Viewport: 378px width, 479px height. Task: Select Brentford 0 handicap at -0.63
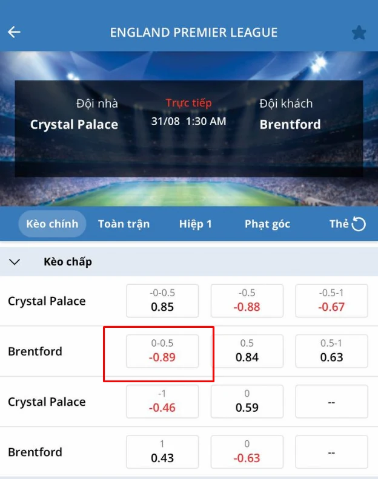(x=247, y=452)
